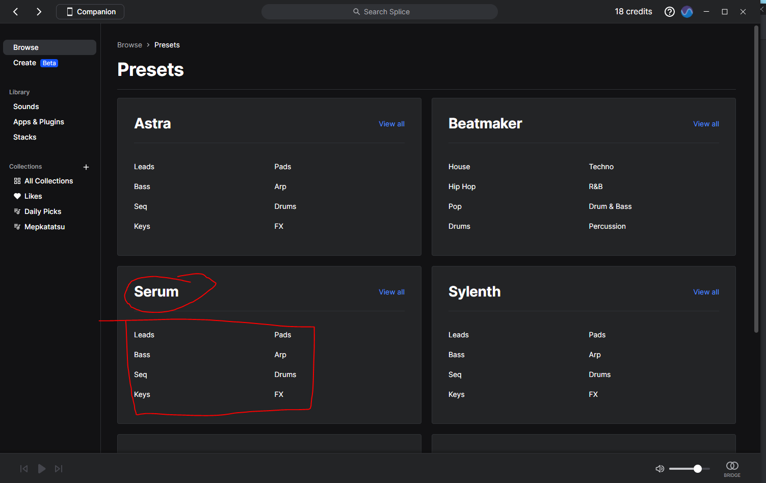Select Browse in the sidebar
Screen dimensions: 766x483
[x=49, y=47]
